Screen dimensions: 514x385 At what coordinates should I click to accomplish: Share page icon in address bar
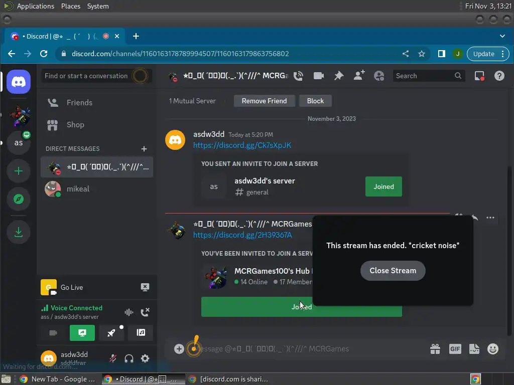tap(406, 54)
